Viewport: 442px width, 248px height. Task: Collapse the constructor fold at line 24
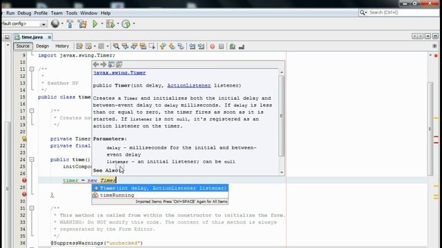[x=32, y=159]
